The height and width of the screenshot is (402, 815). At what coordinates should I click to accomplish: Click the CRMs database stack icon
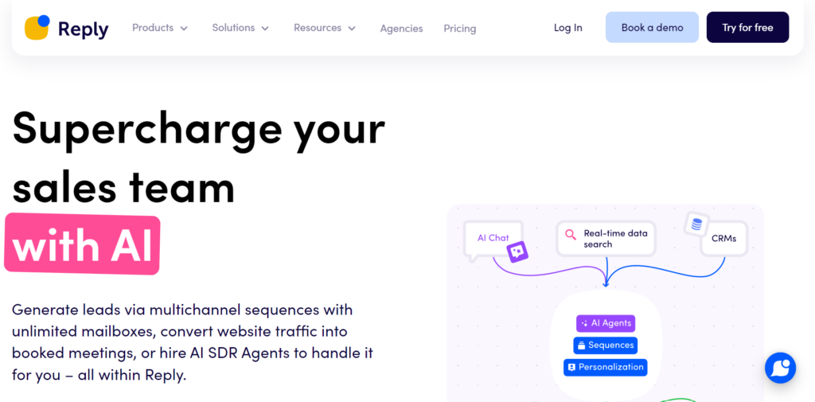(696, 224)
